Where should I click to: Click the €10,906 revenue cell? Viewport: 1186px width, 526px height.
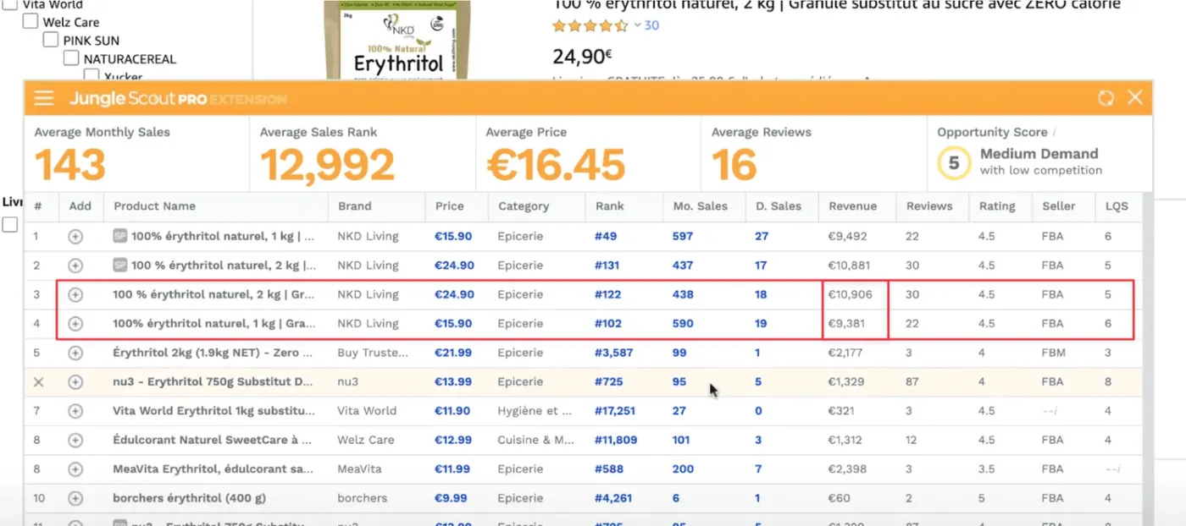point(849,295)
